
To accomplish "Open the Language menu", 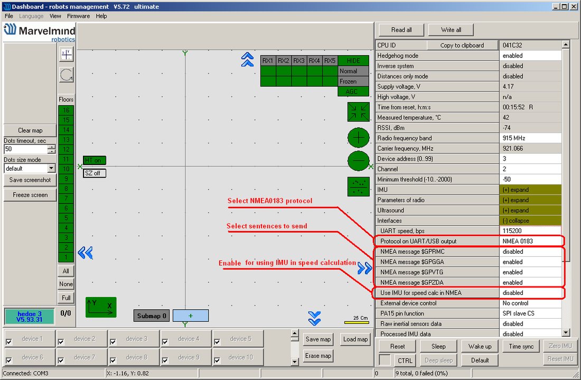I will coord(31,16).
